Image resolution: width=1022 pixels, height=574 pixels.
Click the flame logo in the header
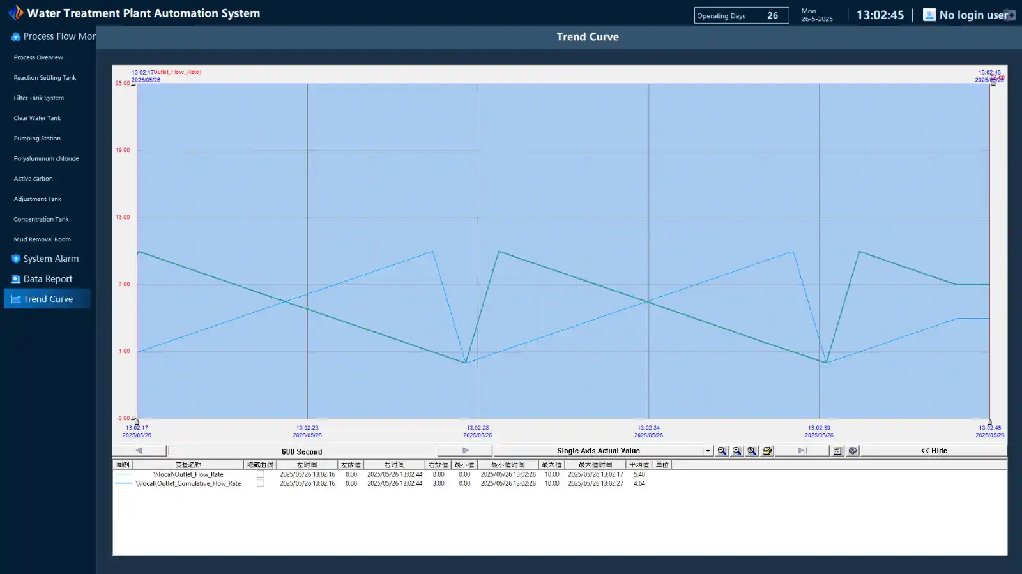15,13
